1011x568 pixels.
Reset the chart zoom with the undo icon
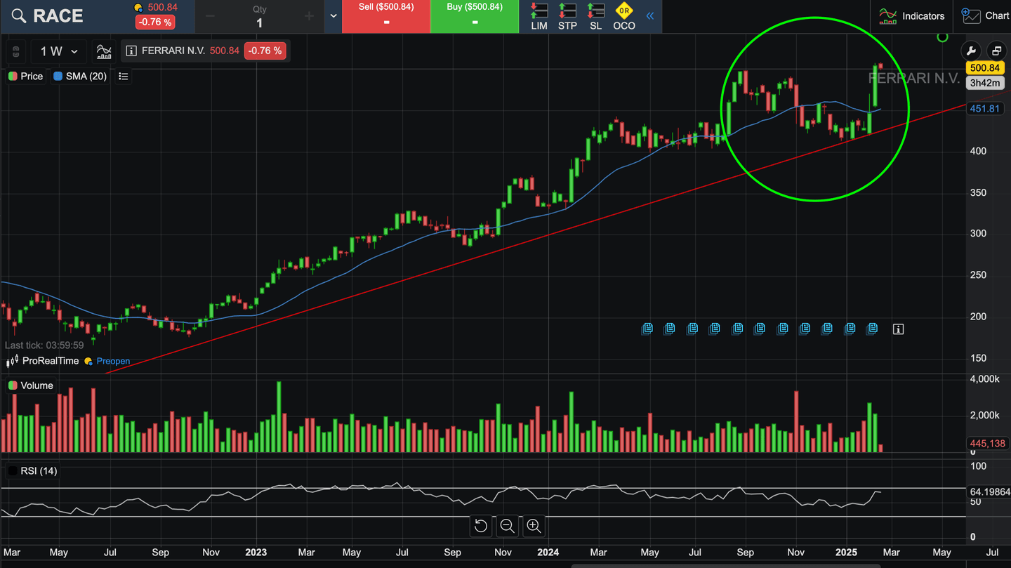481,526
